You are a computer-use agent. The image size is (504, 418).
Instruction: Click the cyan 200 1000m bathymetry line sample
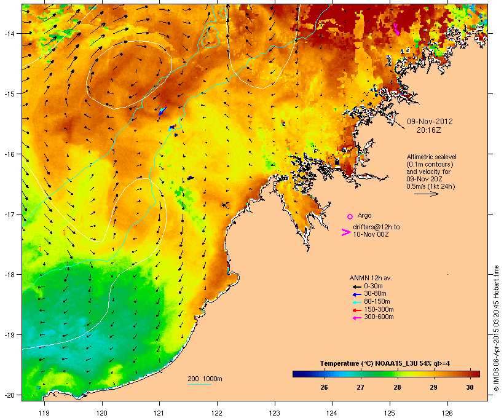199,384
